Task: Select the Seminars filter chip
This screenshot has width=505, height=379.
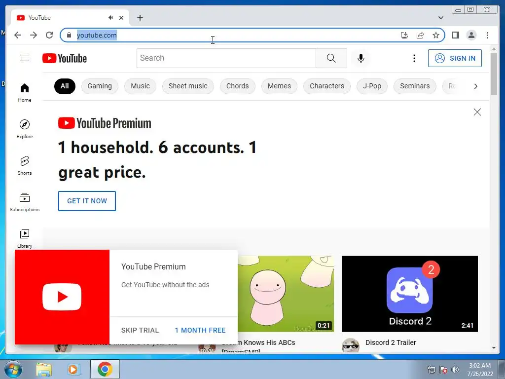Action: pos(415,86)
